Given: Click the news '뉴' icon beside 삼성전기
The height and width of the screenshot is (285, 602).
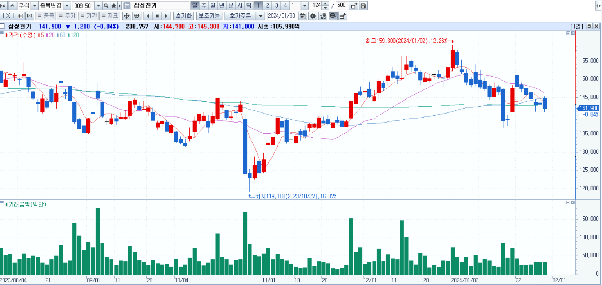Looking at the screenshot, I should (127, 6).
